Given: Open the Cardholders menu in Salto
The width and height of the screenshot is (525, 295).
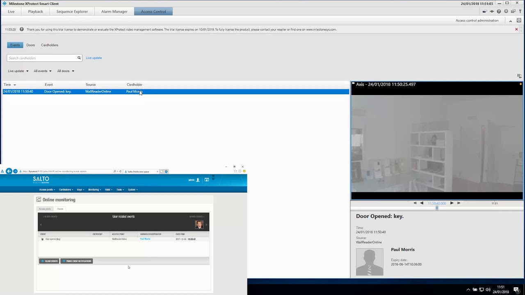Looking at the screenshot, I should 66,190.
